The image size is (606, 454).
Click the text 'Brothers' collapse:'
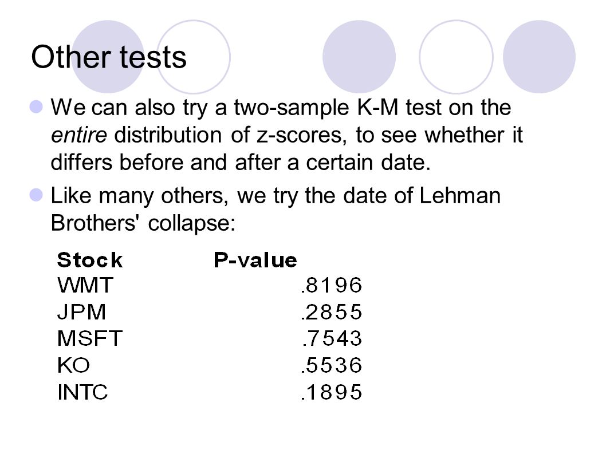coord(143,223)
